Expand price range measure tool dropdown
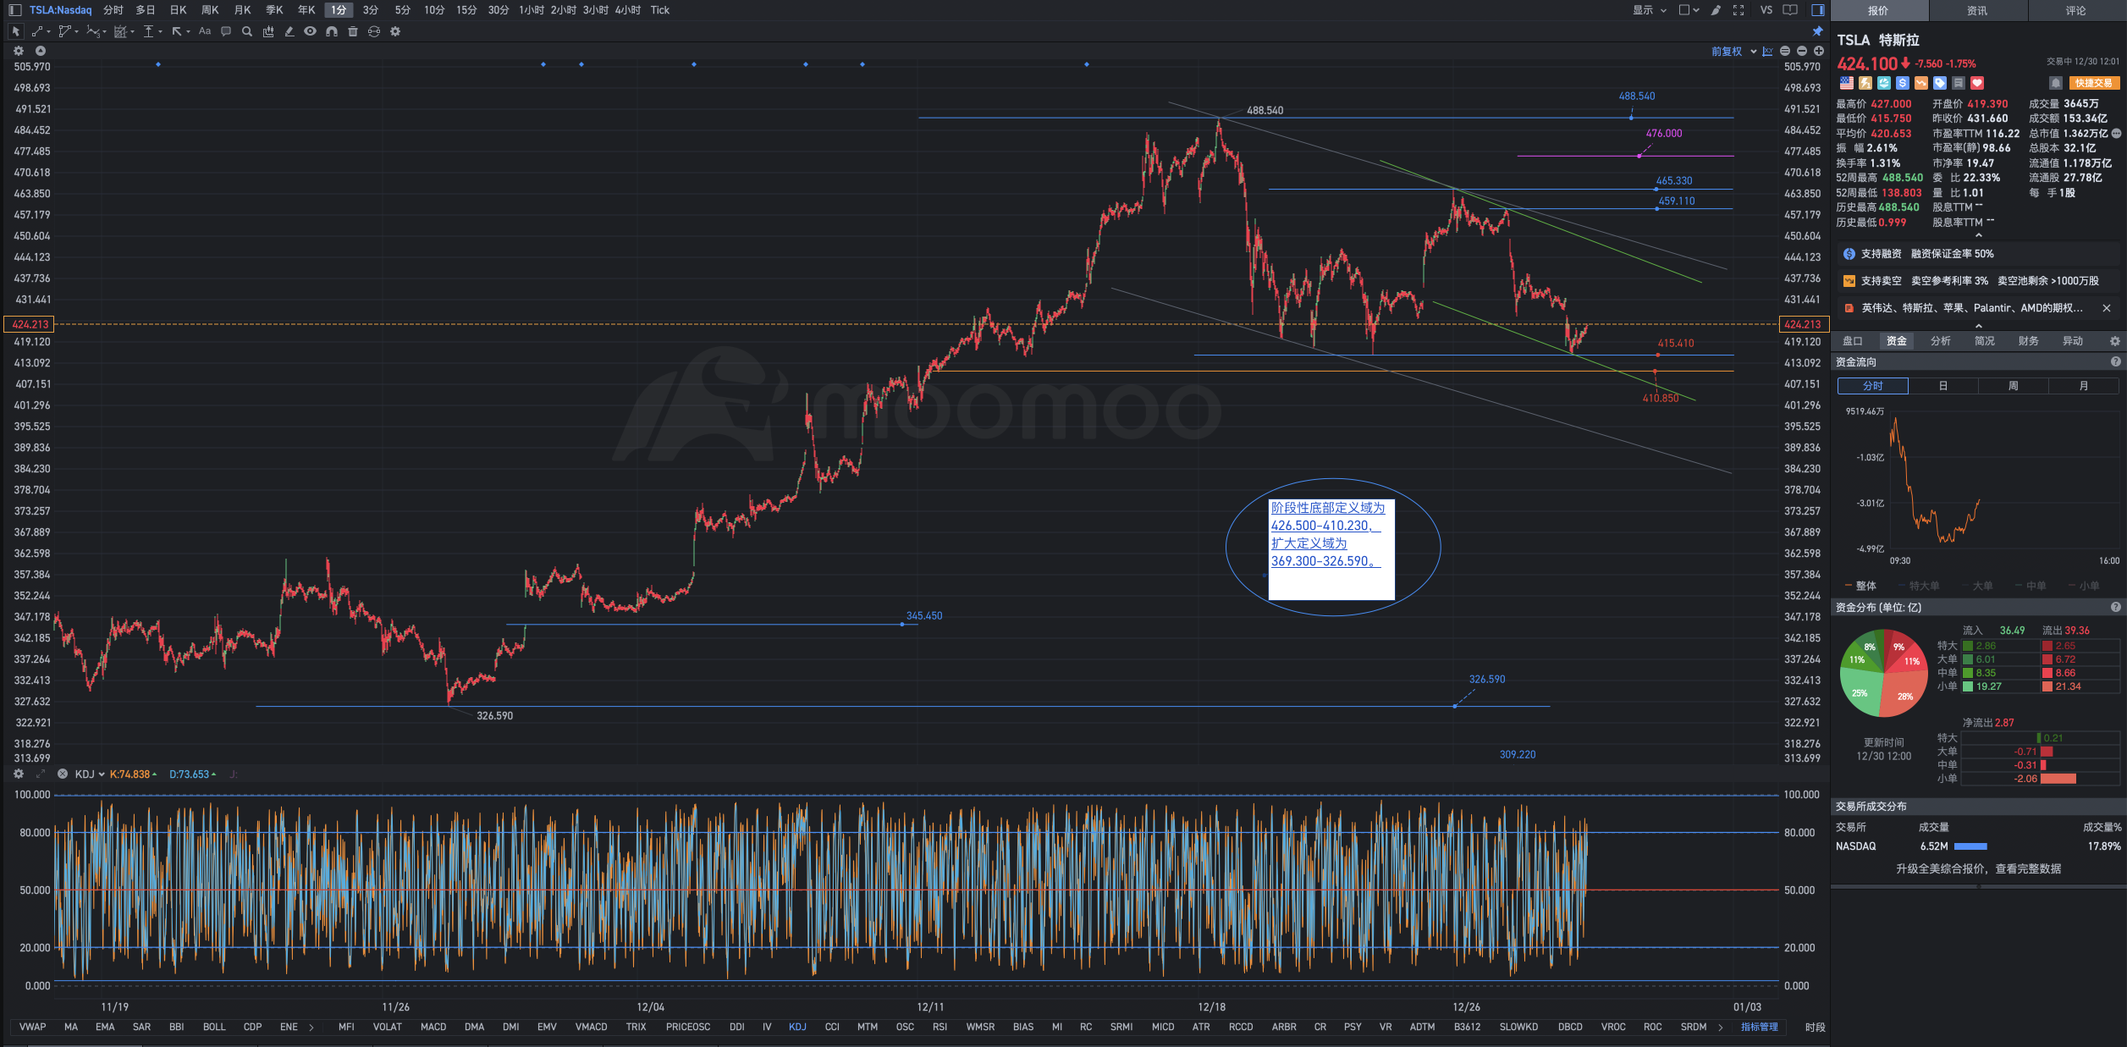Screen dimensions: 2127x1047 pyautogui.click(x=161, y=32)
